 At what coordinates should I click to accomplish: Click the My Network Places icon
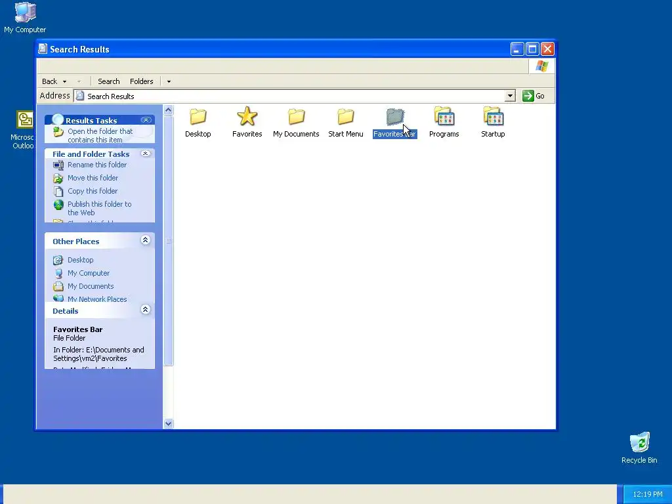[x=58, y=299]
